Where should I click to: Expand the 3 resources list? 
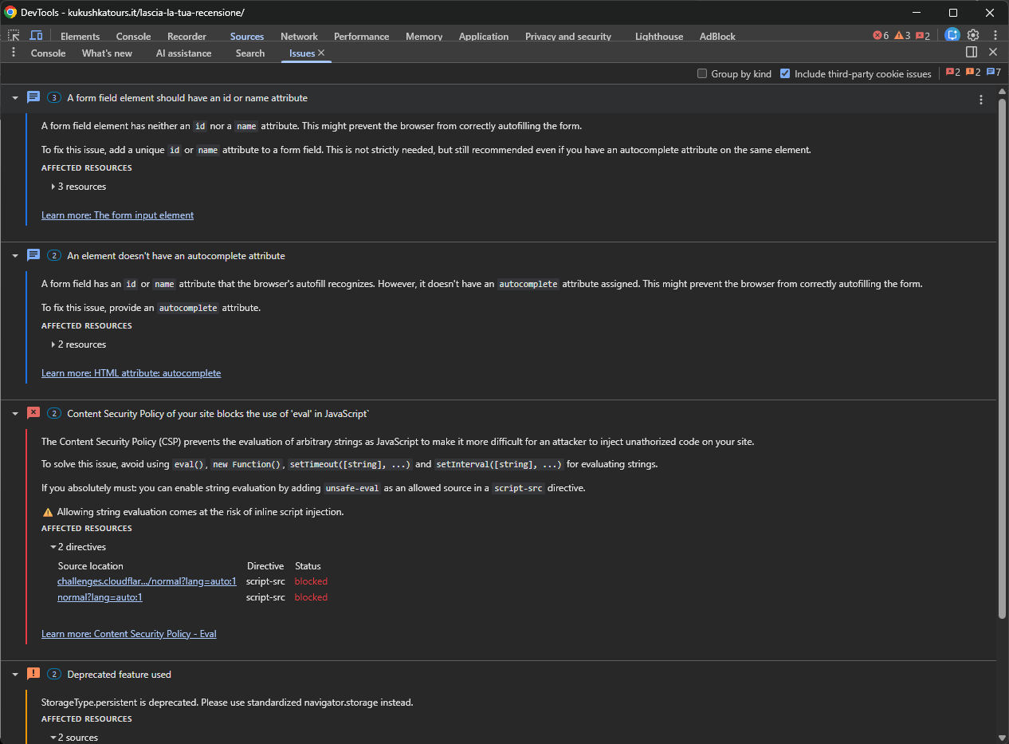coord(53,187)
